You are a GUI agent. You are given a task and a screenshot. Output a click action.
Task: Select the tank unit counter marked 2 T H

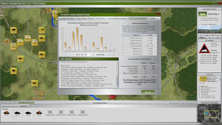42,39
